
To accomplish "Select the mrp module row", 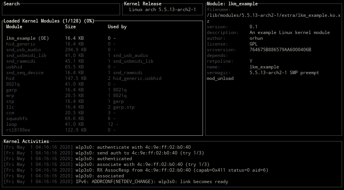I will pyautogui.click(x=102, y=96).
